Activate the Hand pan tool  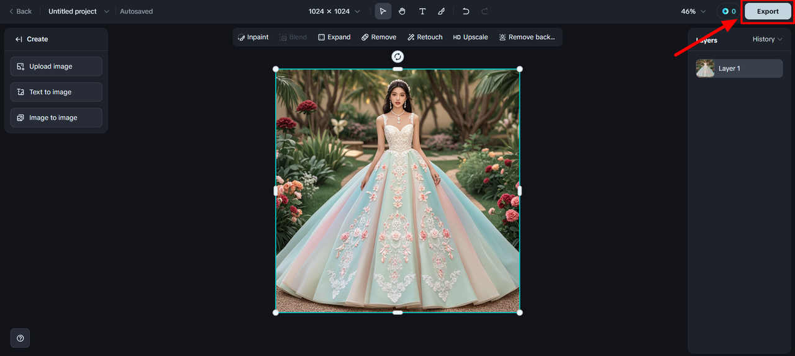pos(402,11)
